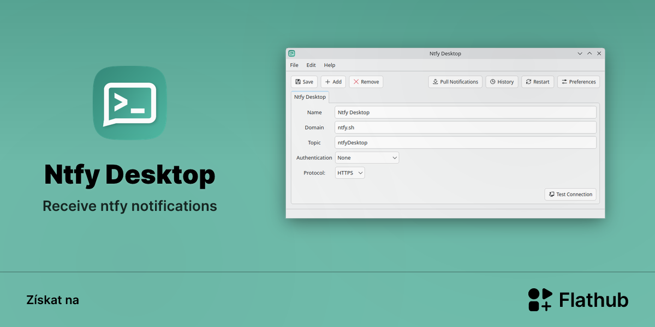Test Connection to the server
The height and width of the screenshot is (327, 655).
point(570,194)
